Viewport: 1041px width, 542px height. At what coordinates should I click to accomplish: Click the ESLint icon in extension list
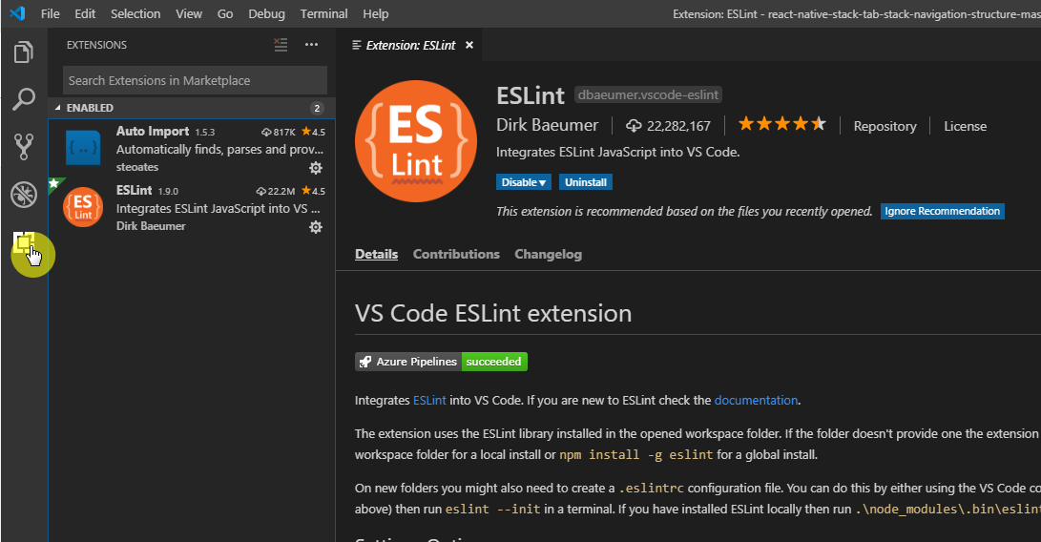click(83, 206)
